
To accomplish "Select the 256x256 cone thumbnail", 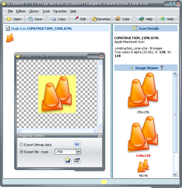I will pos(143,90).
